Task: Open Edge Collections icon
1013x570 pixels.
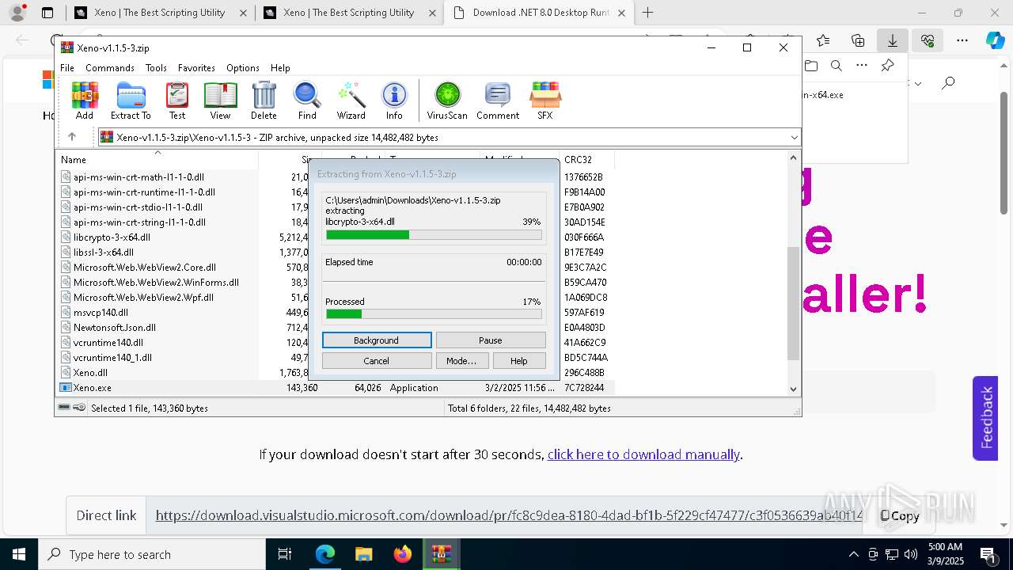Action: [x=858, y=40]
